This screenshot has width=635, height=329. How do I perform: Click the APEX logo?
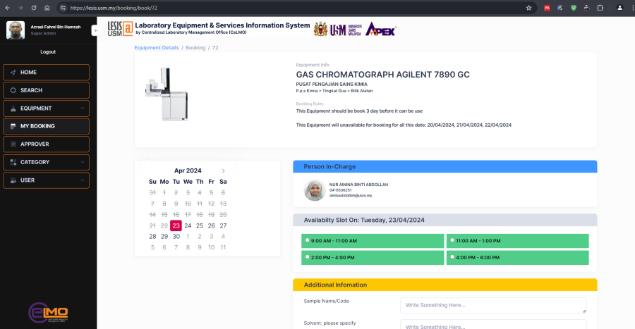[x=381, y=29]
